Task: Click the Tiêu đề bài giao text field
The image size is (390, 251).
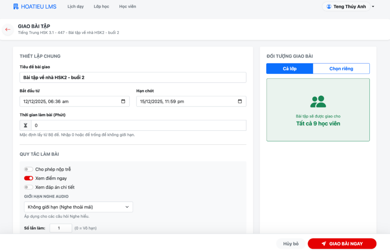Action: 133,77
